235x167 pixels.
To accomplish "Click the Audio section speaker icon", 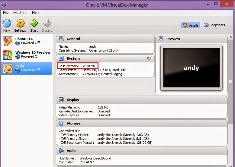I will 61,151.
